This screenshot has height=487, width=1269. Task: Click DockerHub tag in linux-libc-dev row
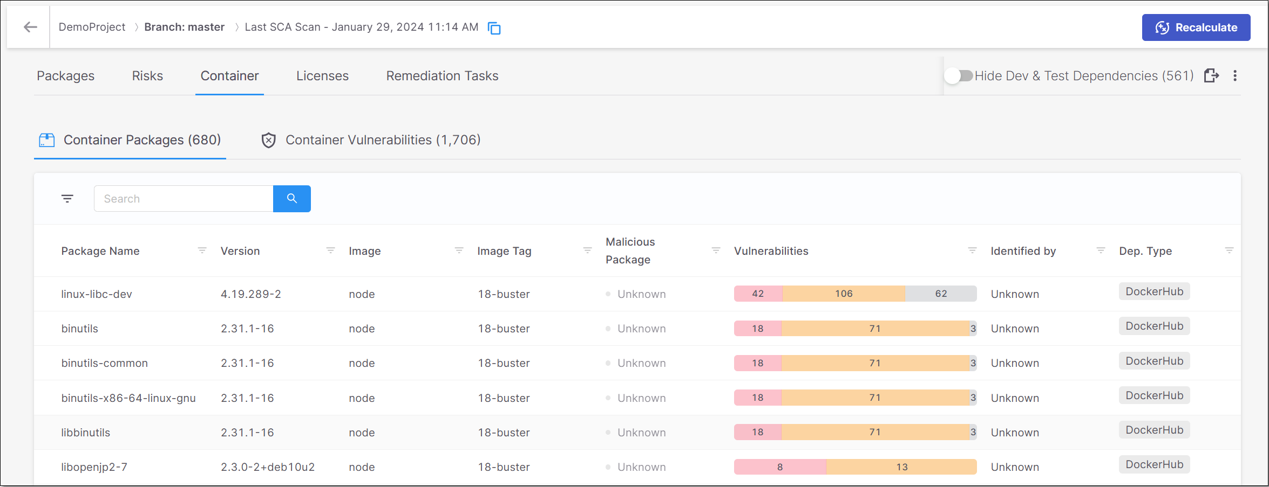tap(1154, 291)
